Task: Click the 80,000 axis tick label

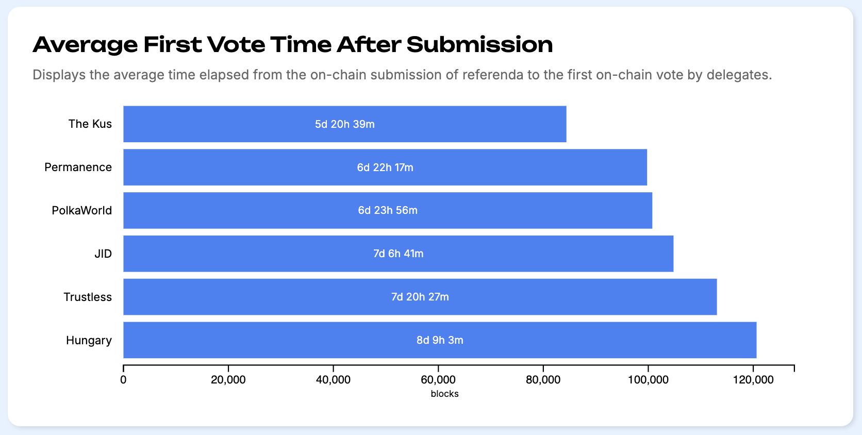Action: pos(543,380)
